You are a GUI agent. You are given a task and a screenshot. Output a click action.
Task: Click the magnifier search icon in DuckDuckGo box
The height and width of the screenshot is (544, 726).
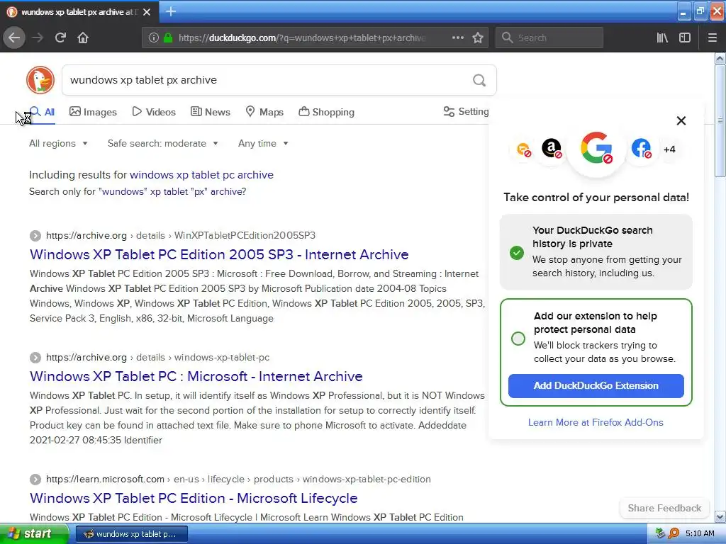[479, 81]
